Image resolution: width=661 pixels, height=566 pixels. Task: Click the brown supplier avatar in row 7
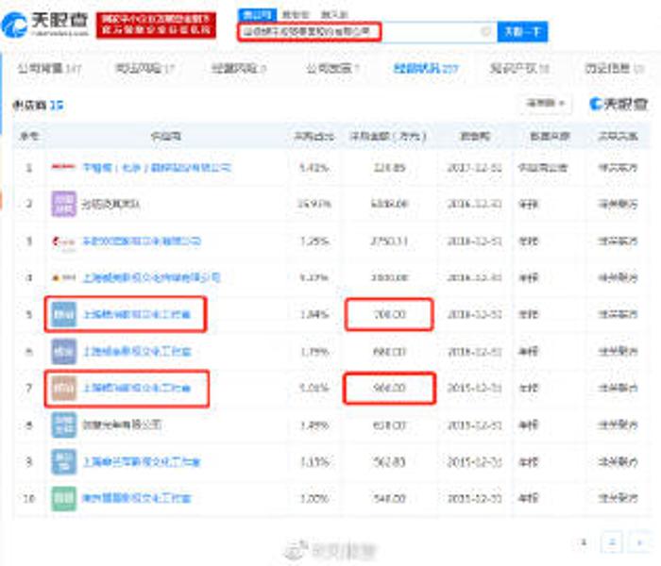click(x=64, y=388)
